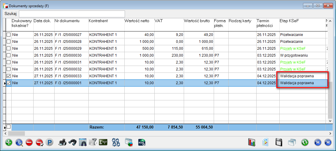Tick the checkbox for document F /1 /25/000027
Screen dimensions: 336x151
tap(9, 35)
